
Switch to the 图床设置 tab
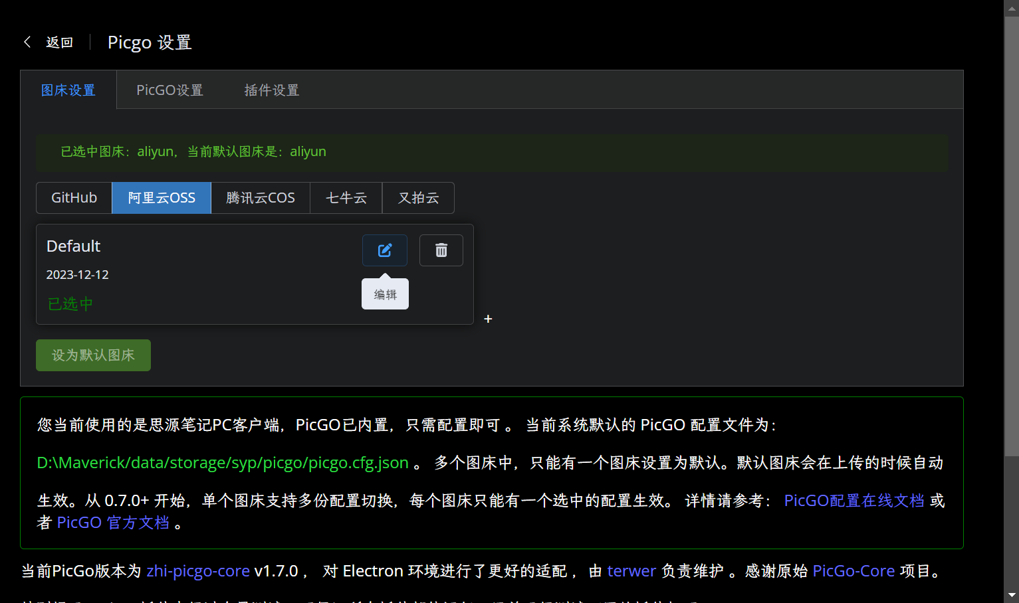coord(68,90)
